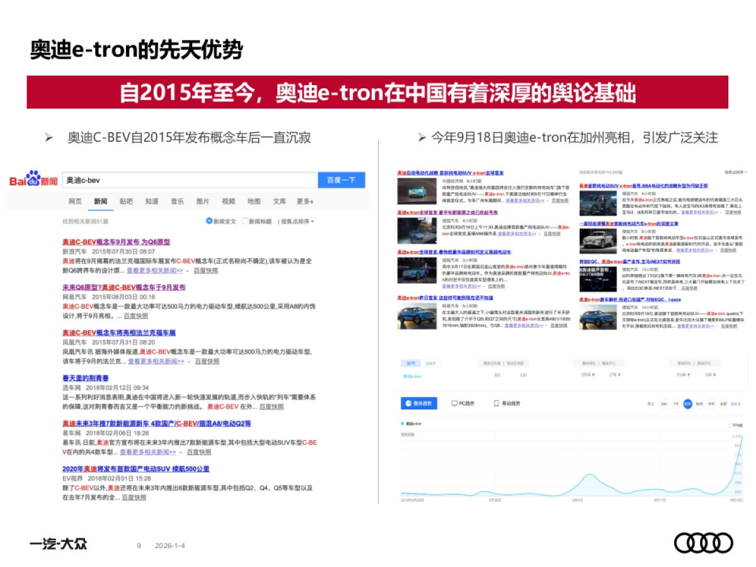Open the 奥迪C-BEV概念车9月发布 news link
Screen dimensions: 756x567
click(x=115, y=241)
